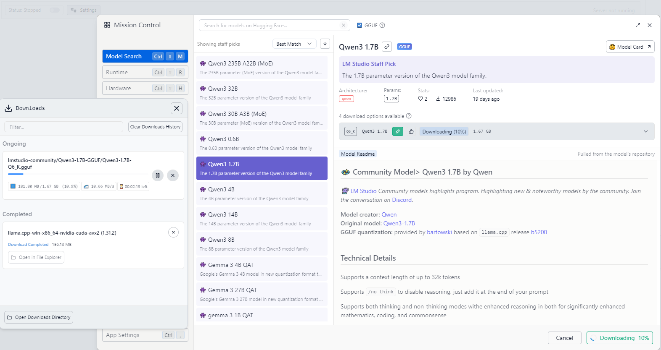
Task: Click the likes heart icon in Stats
Action: point(420,99)
